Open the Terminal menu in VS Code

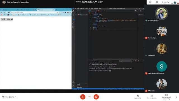pyautogui.click(x=96, y=8)
